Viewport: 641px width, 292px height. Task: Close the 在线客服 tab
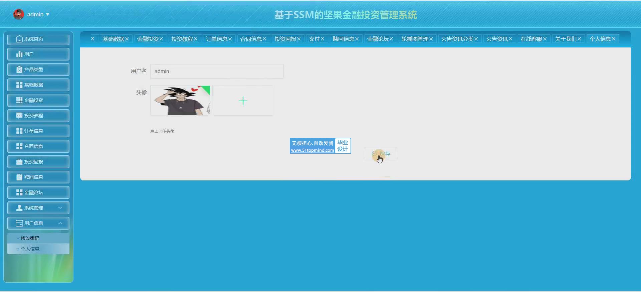(x=545, y=39)
